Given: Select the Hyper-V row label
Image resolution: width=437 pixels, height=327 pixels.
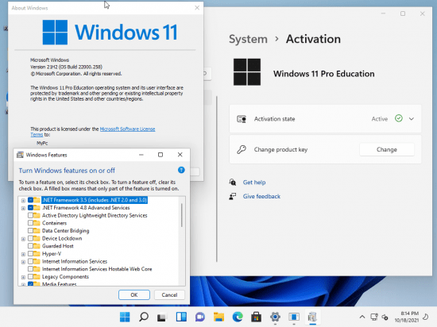Looking at the screenshot, I should (x=52, y=254).
